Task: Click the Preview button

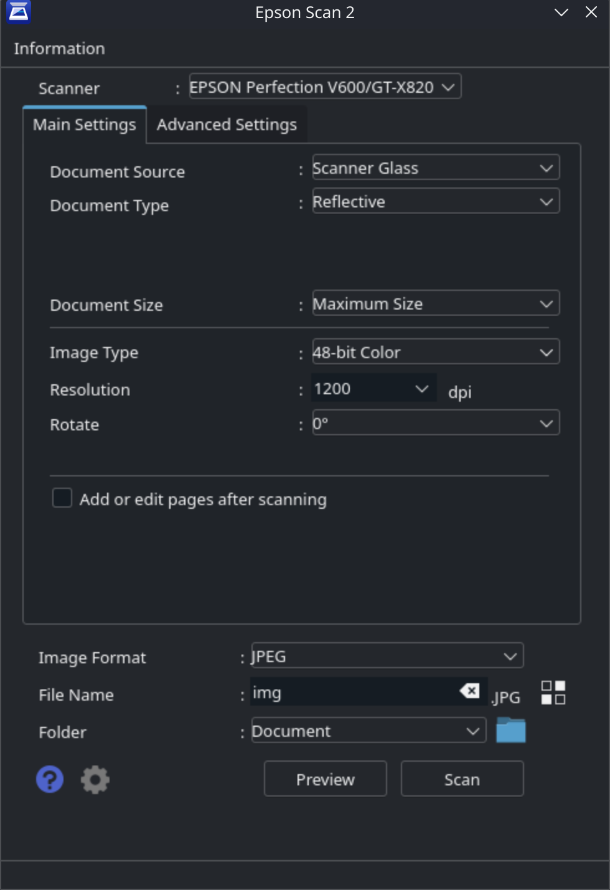Action: (326, 779)
